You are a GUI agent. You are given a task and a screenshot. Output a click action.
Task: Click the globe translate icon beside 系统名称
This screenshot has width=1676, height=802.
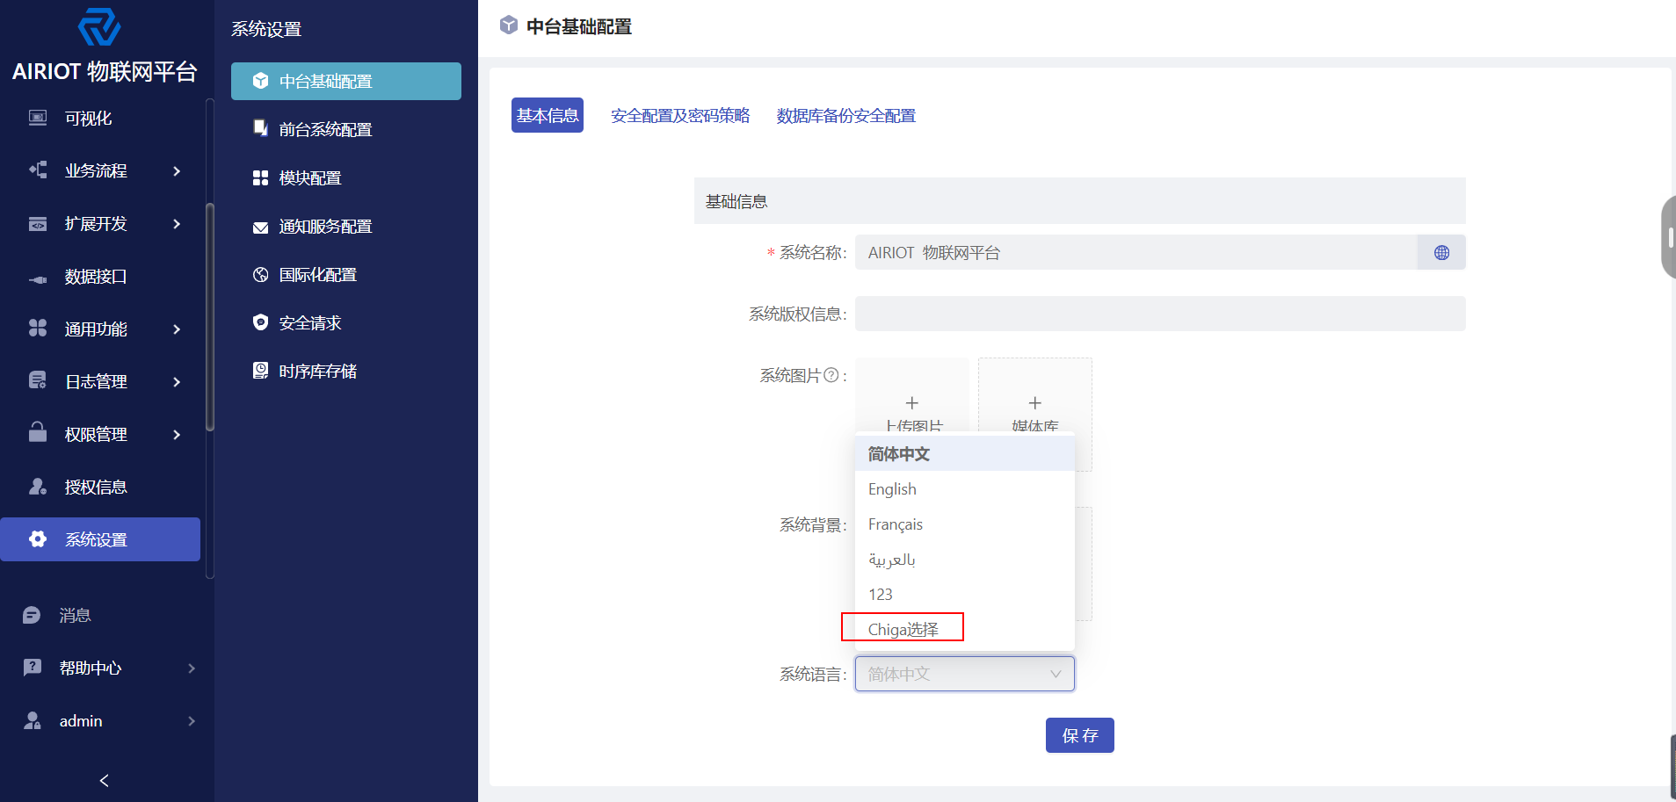click(x=1441, y=252)
